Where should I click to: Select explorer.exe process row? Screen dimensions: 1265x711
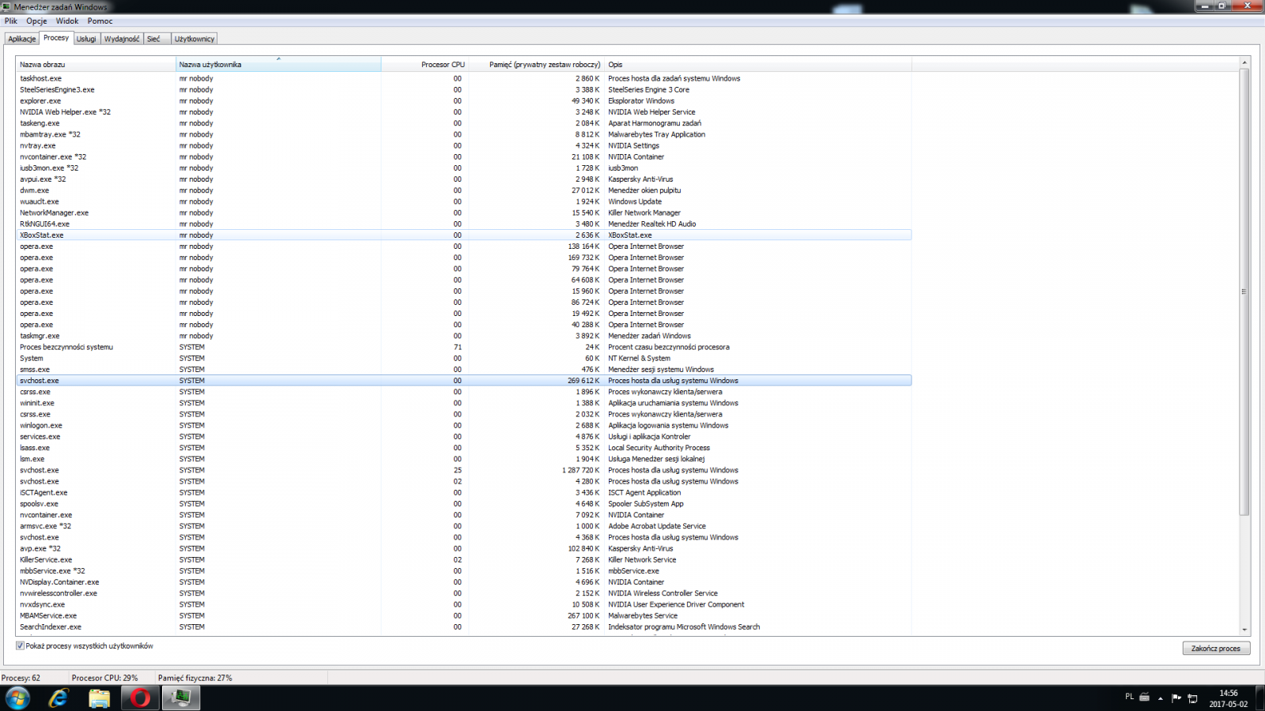pos(464,101)
